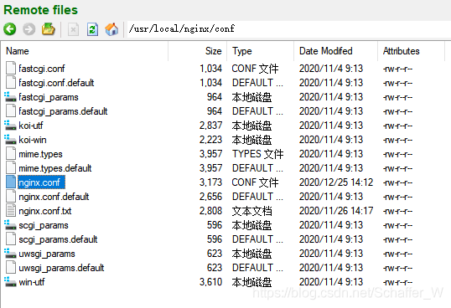451x308 pixels.
Task: Select the uwsgi_params disk icon
Action: (x=10, y=254)
